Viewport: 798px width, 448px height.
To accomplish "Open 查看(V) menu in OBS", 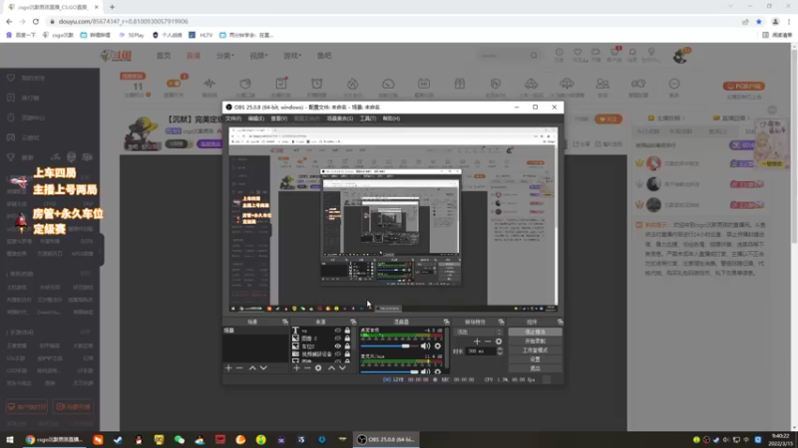I will tap(279, 118).
